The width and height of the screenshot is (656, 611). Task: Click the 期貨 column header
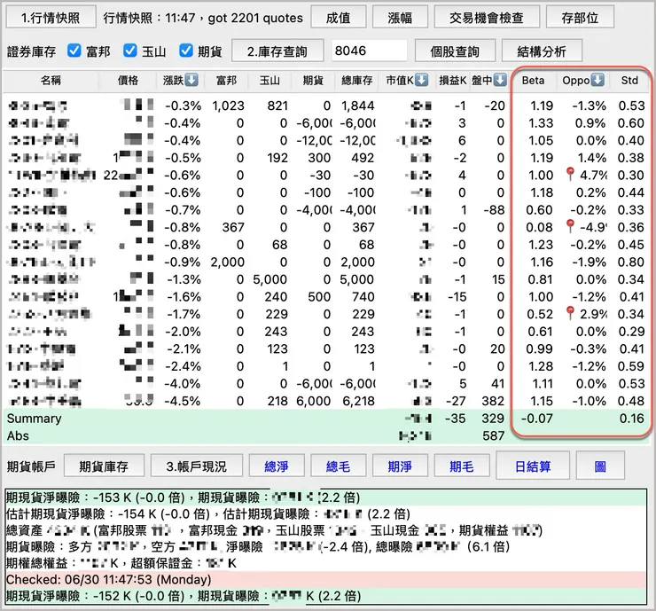pos(313,80)
